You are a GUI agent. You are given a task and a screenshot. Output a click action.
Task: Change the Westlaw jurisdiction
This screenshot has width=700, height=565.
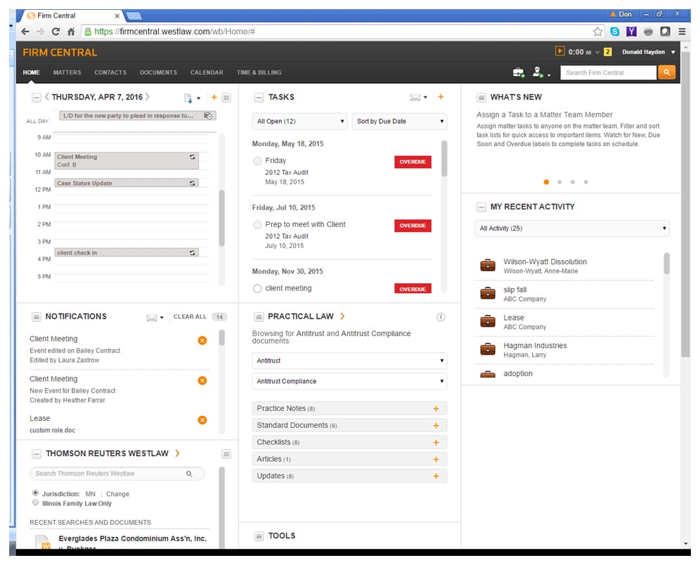(x=117, y=494)
